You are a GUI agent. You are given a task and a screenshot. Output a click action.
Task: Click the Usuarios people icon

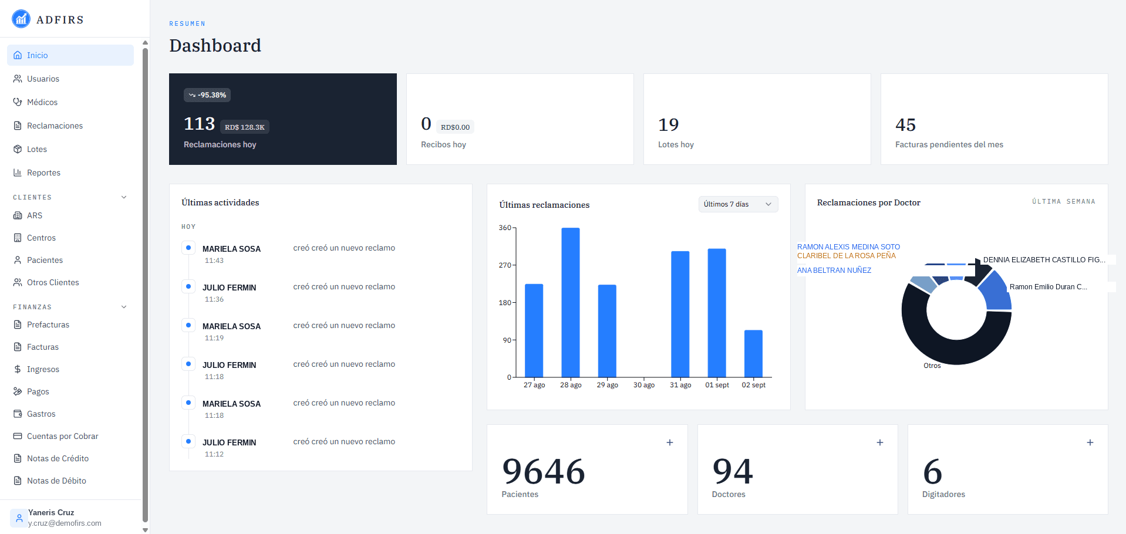[x=18, y=79]
